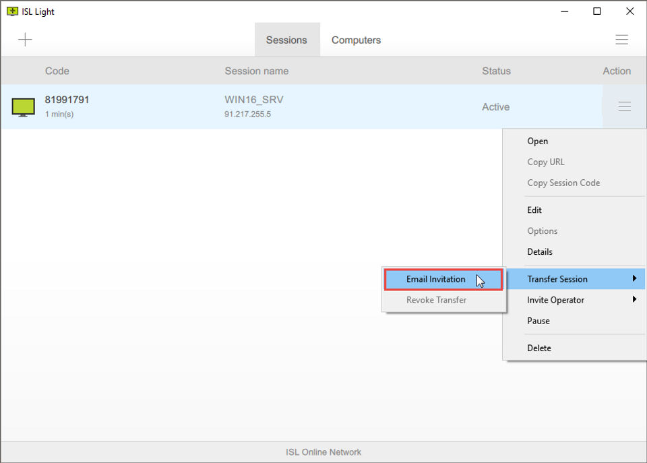The width and height of the screenshot is (647, 463).
Task: Click the green monitor icon of session 81991791
Action: coord(23,107)
